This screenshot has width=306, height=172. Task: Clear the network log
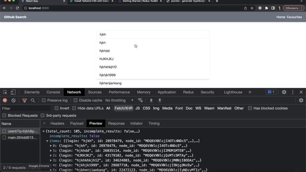[x=13, y=100]
